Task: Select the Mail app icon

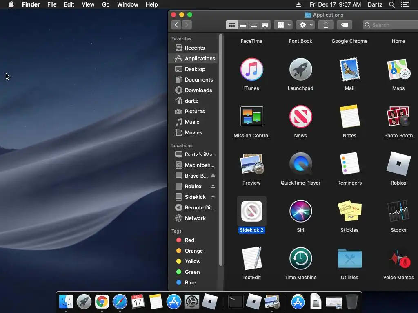Action: (349, 69)
